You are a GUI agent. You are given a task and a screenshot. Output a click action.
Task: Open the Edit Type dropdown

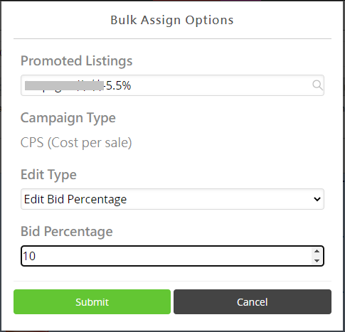tap(172, 199)
